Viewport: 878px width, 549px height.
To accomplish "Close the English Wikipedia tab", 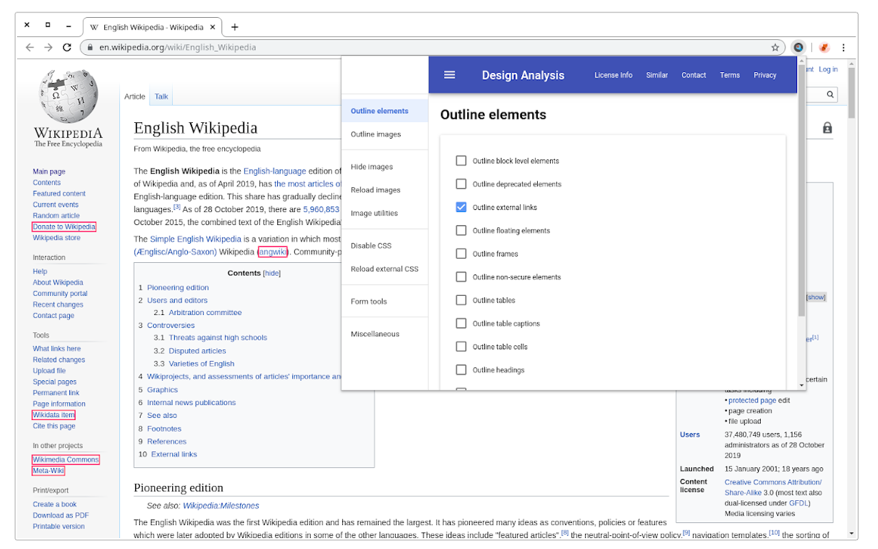I will [213, 27].
